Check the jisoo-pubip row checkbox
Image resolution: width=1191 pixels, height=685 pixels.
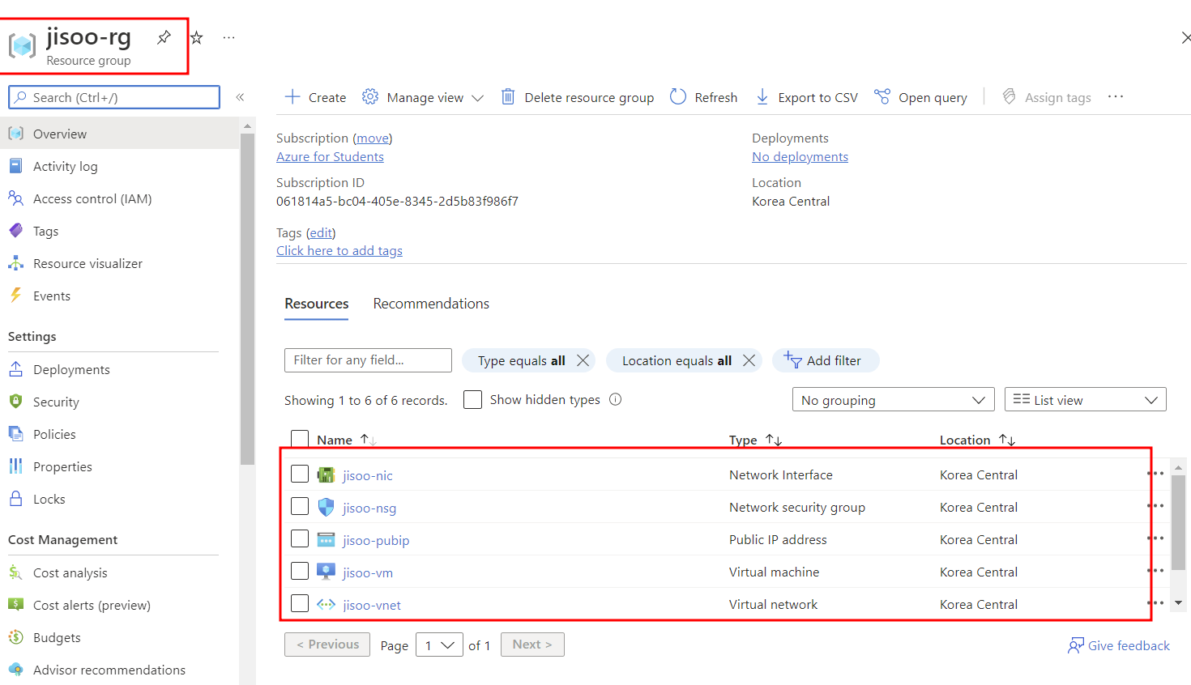point(300,538)
